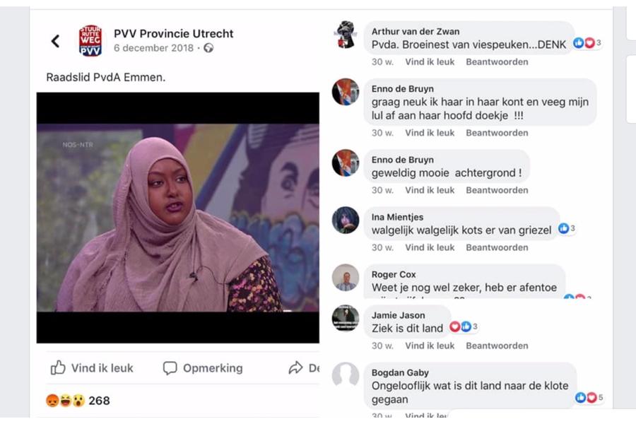Click Beantwoorden under Jamie Jason's comment
The width and height of the screenshot is (636, 424).
click(x=497, y=346)
